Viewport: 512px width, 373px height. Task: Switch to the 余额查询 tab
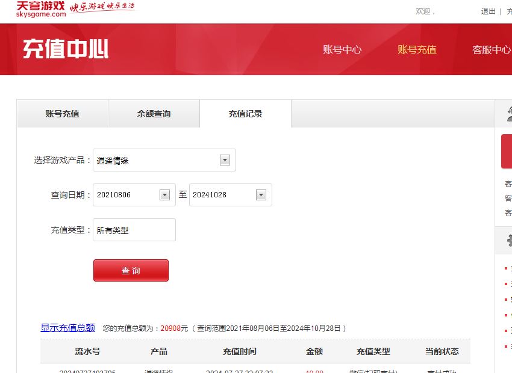click(154, 114)
